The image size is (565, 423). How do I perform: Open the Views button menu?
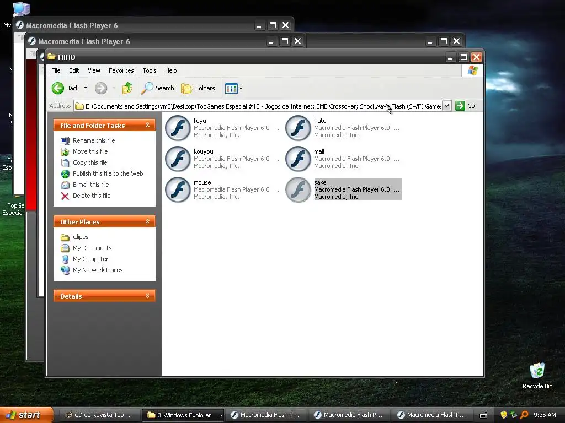click(x=233, y=88)
